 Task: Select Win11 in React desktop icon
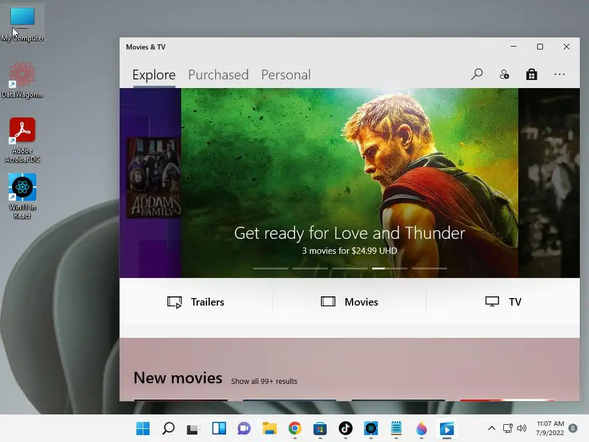[x=22, y=196]
